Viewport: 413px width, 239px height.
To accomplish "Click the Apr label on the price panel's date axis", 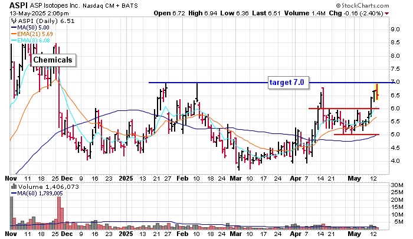I will [296, 178].
